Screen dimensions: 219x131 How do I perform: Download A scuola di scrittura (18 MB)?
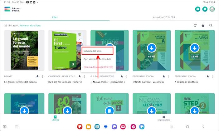(195, 48)
